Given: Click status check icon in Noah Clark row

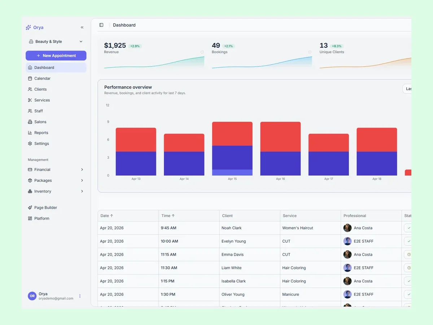Looking at the screenshot, I should click(409, 228).
